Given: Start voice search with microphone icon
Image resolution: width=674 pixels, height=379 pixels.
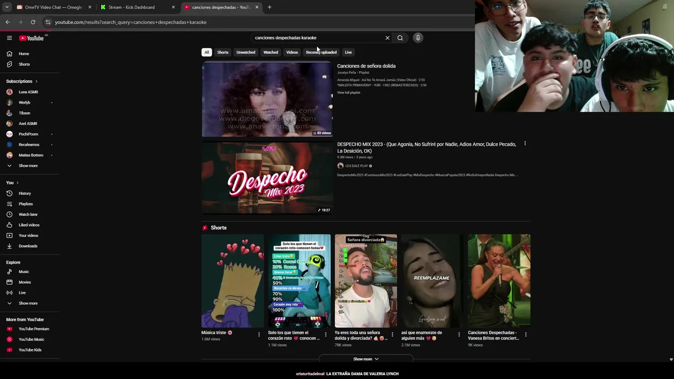Looking at the screenshot, I should click(418, 38).
